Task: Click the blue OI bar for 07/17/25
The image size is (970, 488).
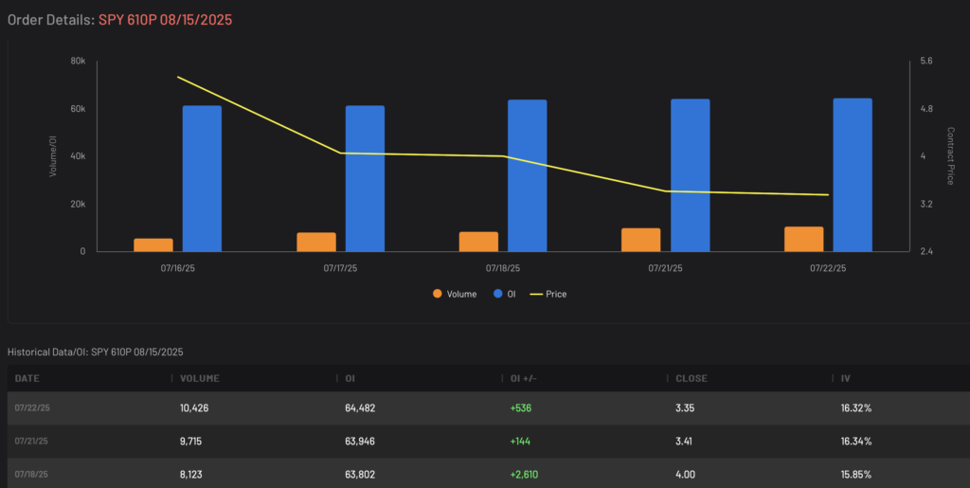Action: pos(365,179)
